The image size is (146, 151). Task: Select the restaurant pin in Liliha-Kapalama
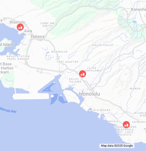pyautogui.click(x=83, y=74)
